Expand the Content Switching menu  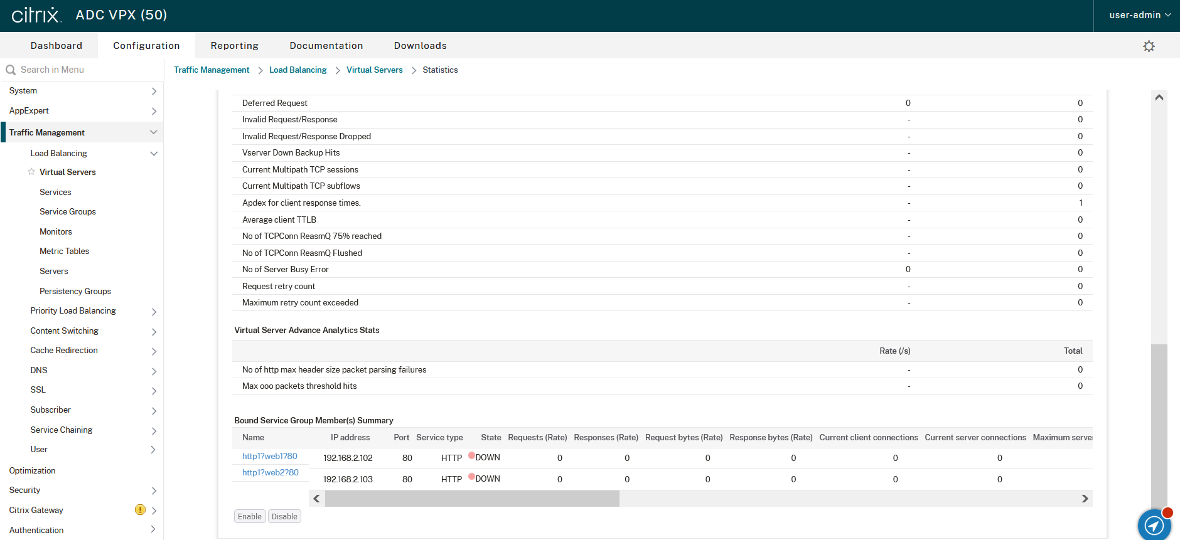pyautogui.click(x=154, y=332)
